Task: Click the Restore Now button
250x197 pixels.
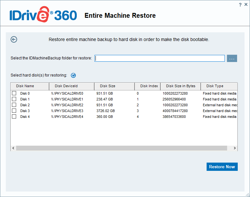Action: (x=222, y=167)
